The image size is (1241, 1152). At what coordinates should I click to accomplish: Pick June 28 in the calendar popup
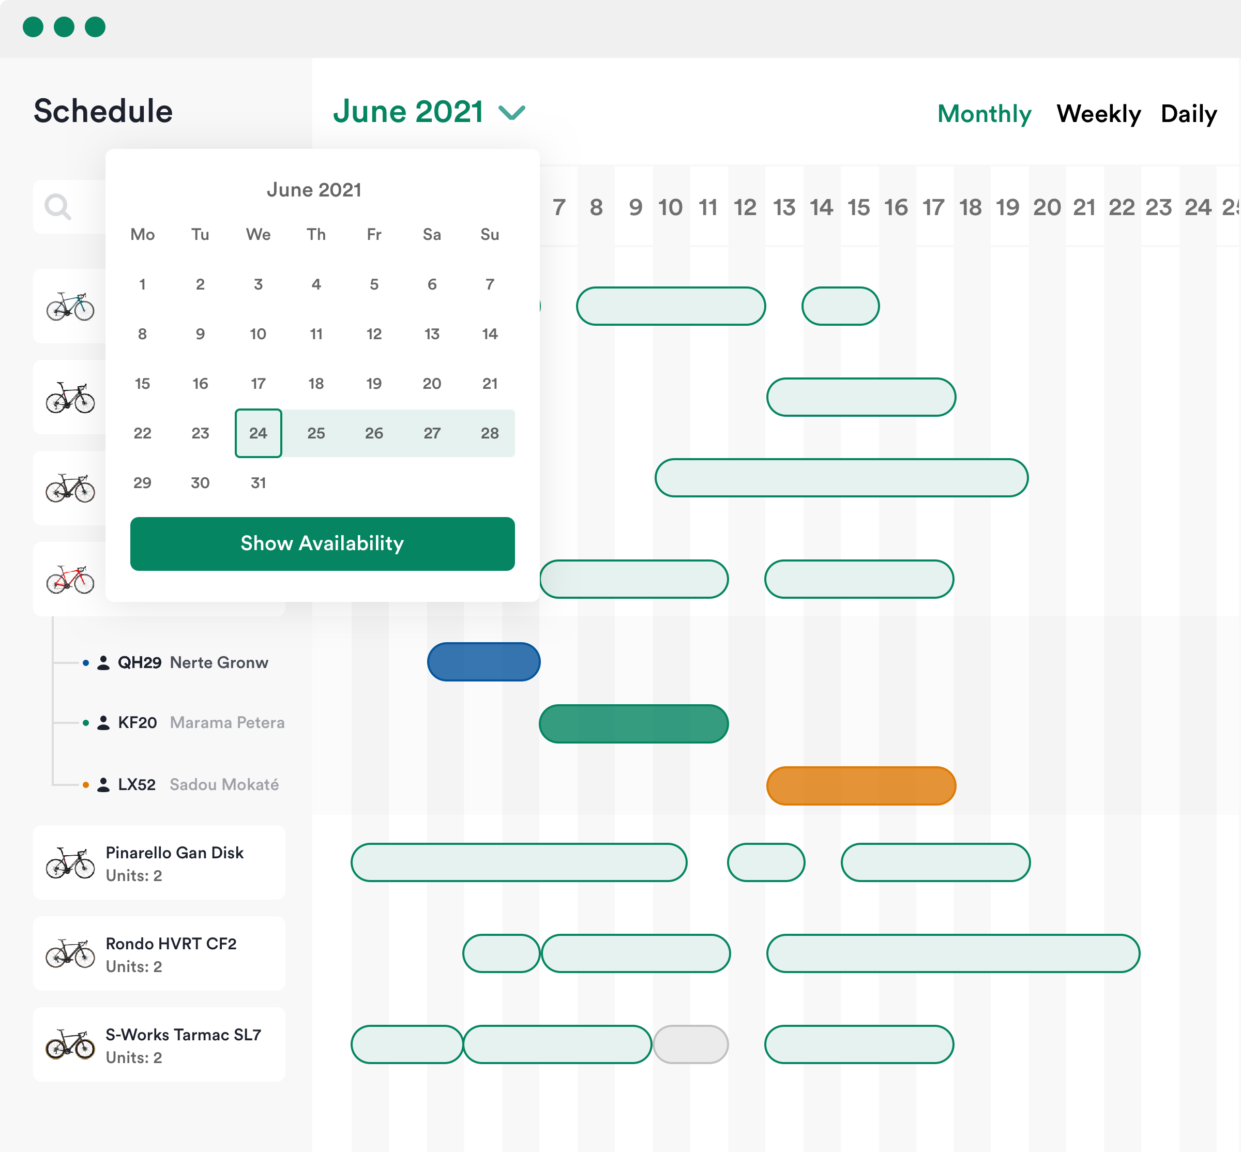489,433
